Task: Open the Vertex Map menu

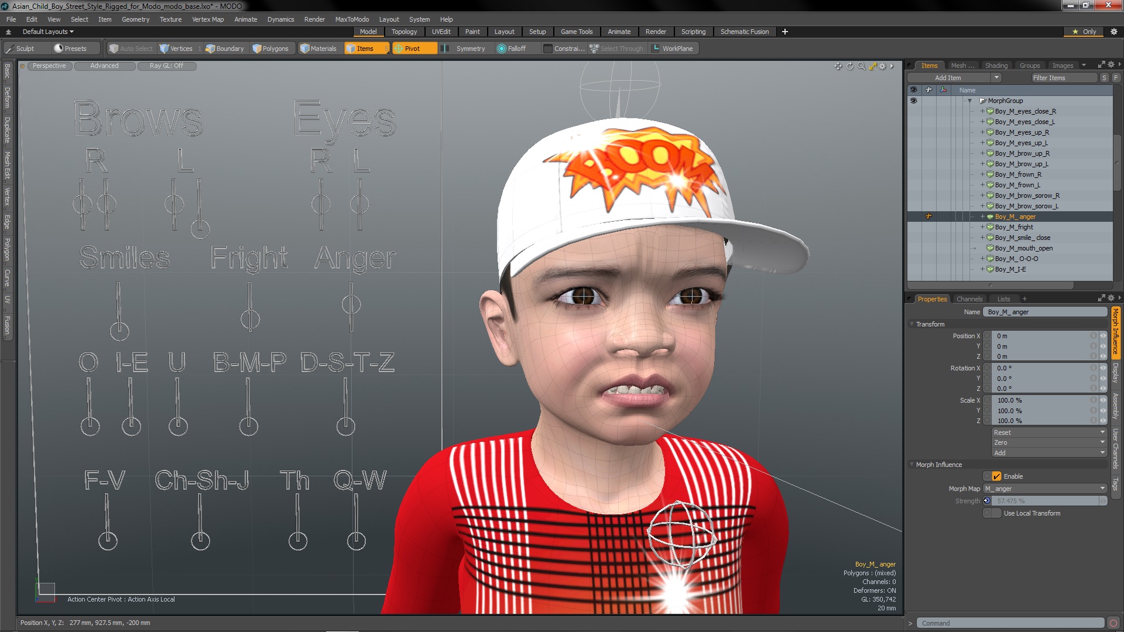Action: click(208, 19)
